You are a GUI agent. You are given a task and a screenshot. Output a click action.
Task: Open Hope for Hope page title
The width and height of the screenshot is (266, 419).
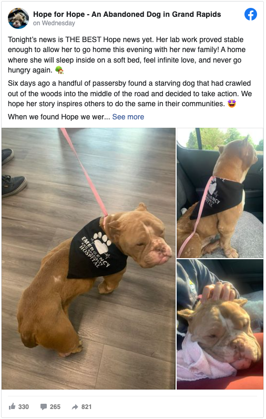(127, 14)
